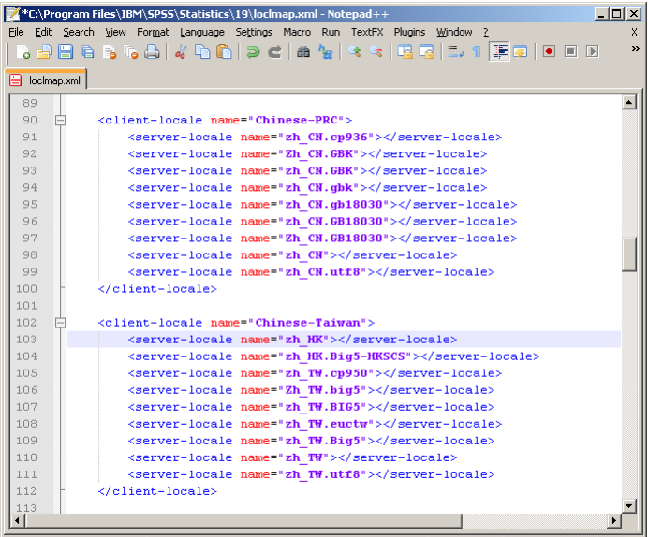Collapse the Chinese-PRC client-locale fold block
Viewport: 648px width, 537px height.
61,121
